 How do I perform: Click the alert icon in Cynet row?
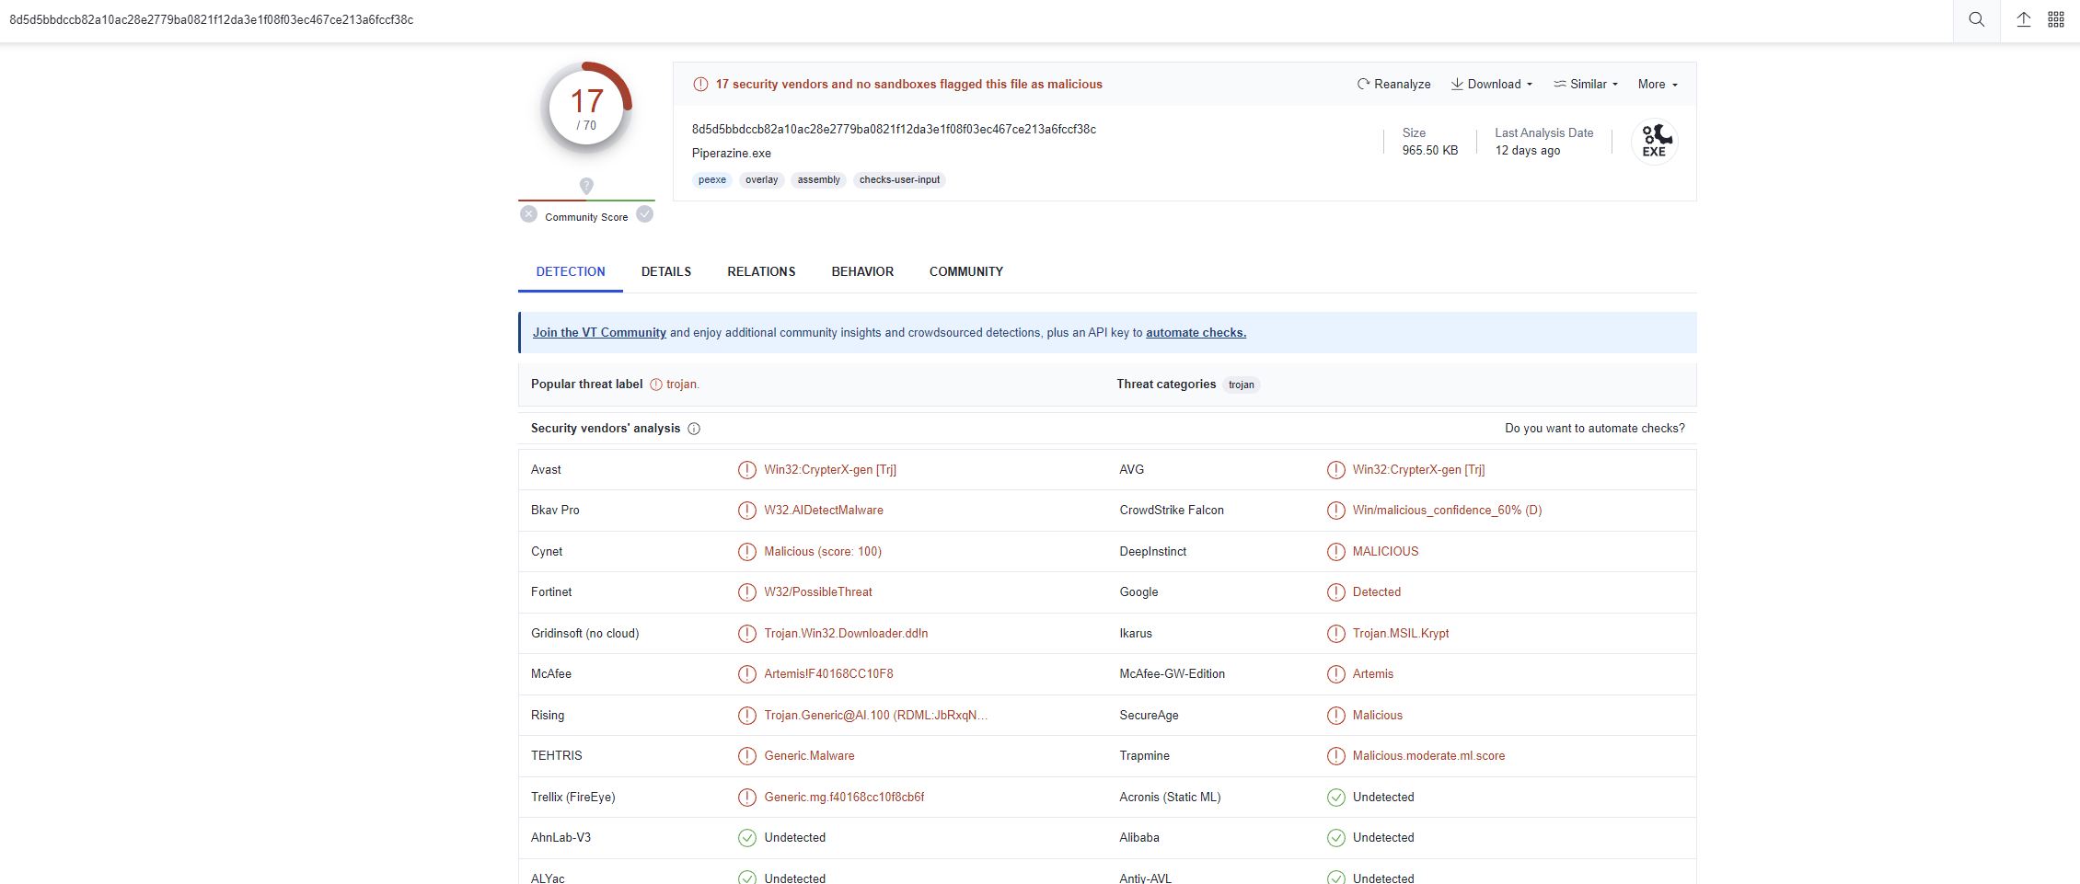click(747, 552)
